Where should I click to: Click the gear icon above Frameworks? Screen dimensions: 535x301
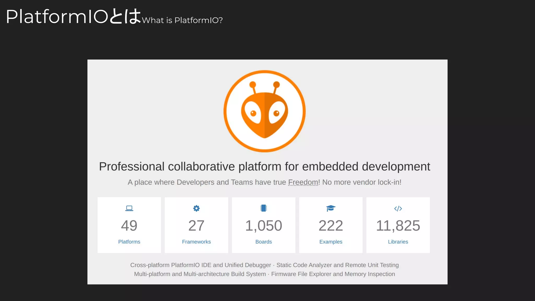point(196,208)
